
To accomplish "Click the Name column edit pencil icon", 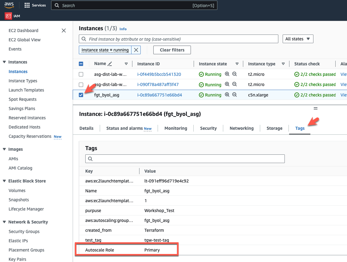I will [x=110, y=64].
